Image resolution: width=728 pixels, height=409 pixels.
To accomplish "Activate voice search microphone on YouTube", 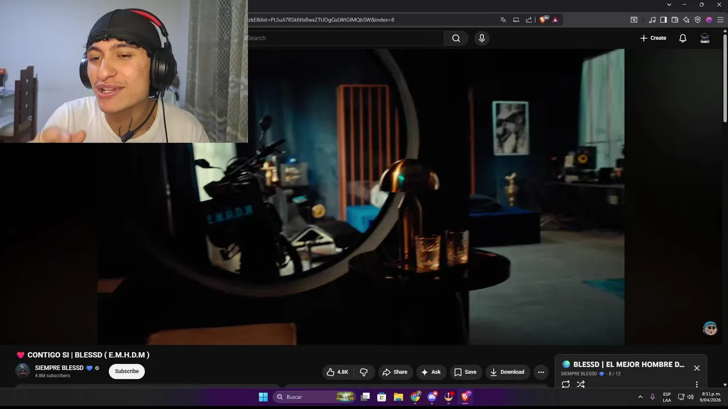I will coord(482,38).
